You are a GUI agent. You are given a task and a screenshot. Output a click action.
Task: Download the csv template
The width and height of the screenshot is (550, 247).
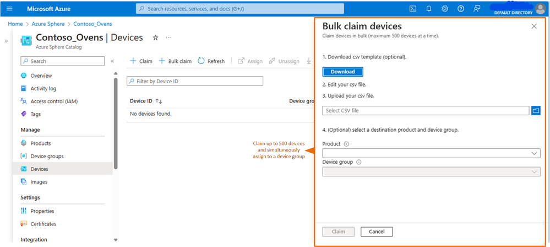point(342,72)
